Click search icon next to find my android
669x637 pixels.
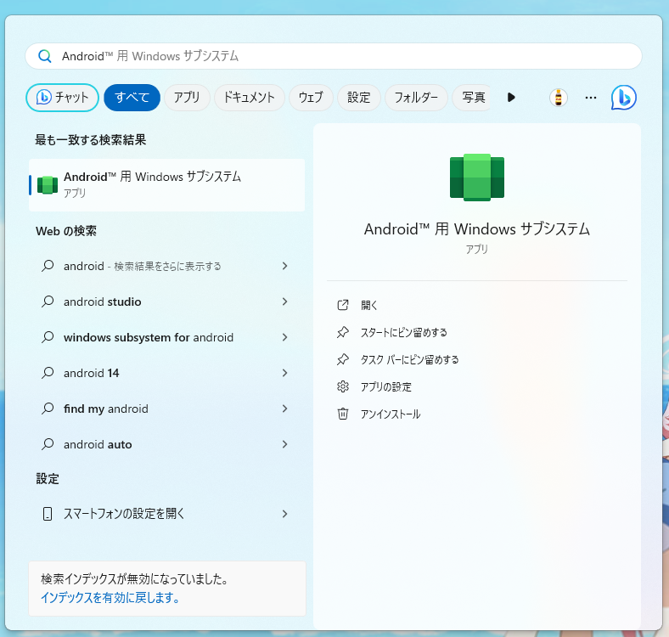48,409
